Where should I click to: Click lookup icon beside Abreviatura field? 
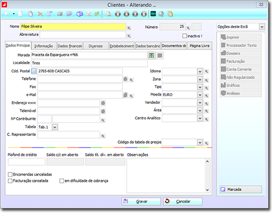(129, 36)
